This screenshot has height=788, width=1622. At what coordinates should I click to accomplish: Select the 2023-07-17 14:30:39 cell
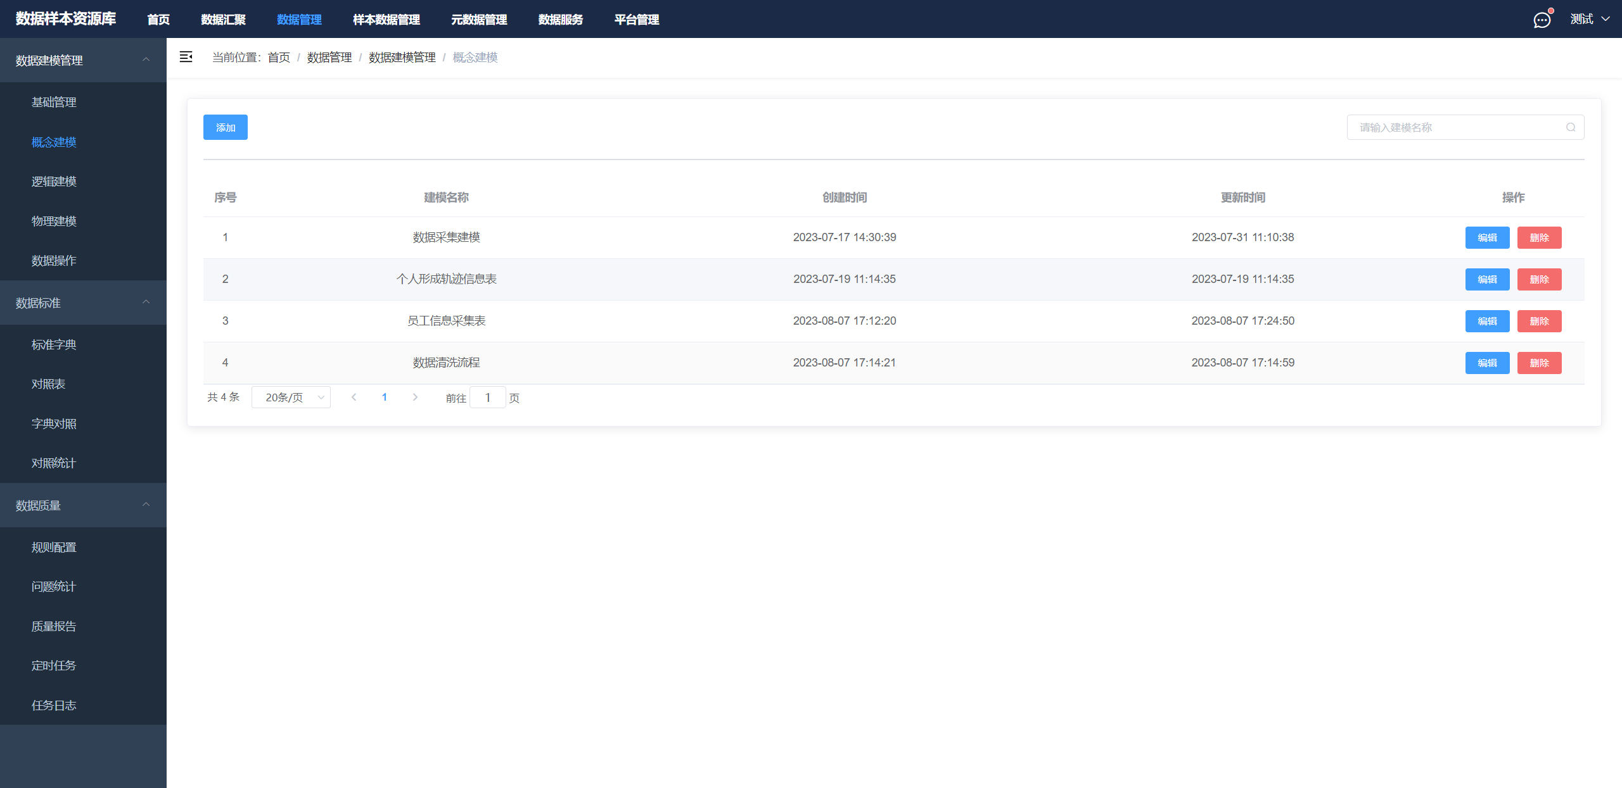pyautogui.click(x=845, y=237)
